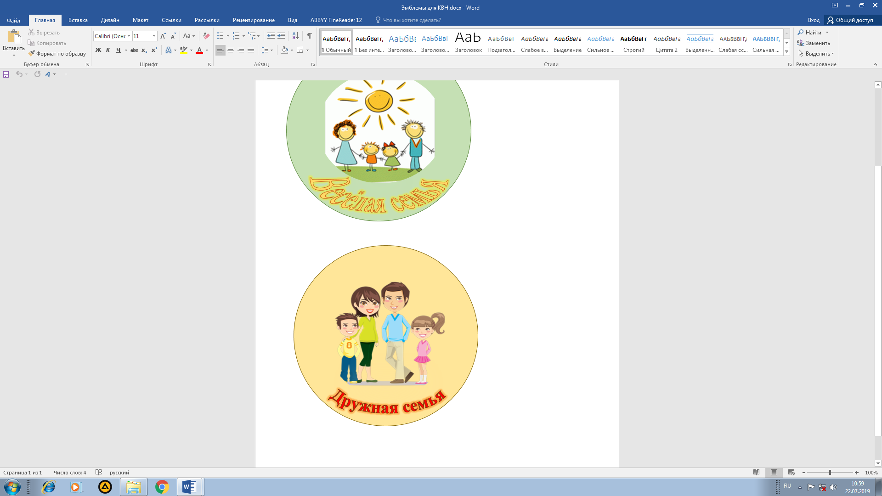Align text left
This screenshot has height=496, width=882.
point(220,50)
